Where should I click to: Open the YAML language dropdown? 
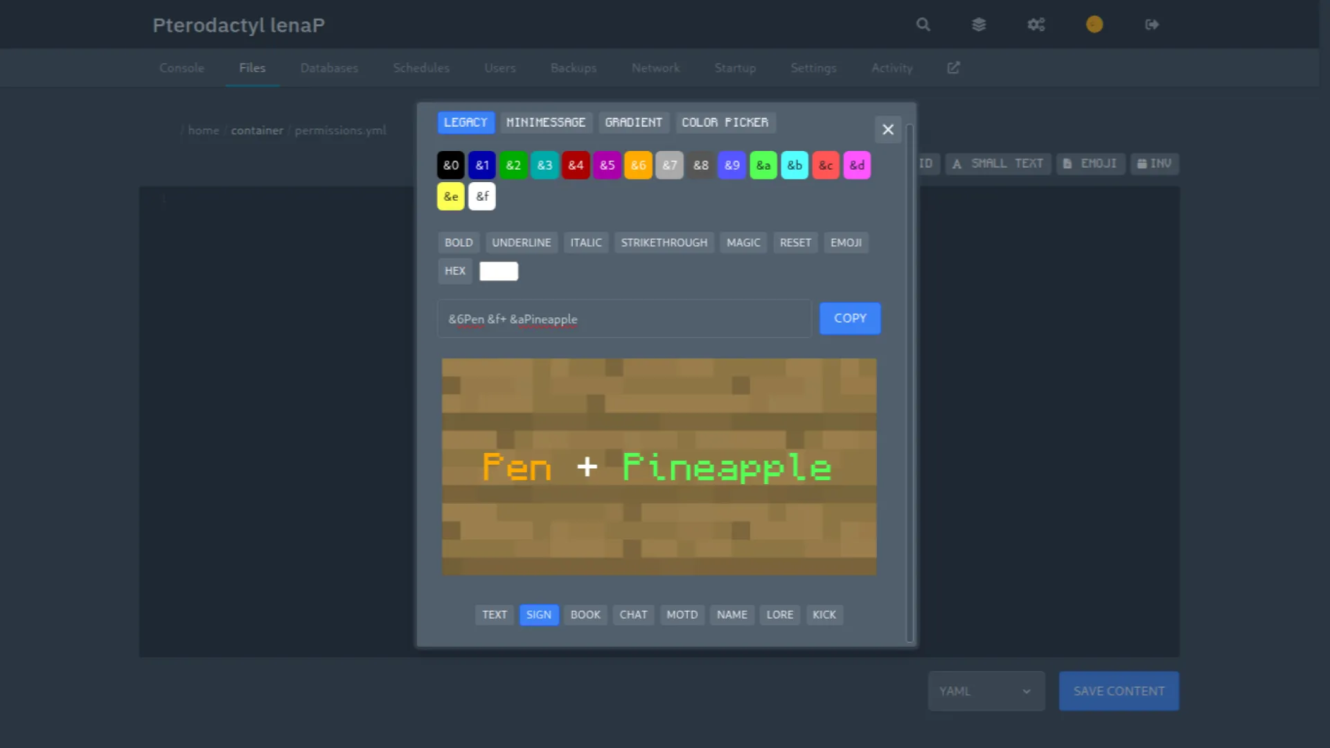click(x=986, y=691)
